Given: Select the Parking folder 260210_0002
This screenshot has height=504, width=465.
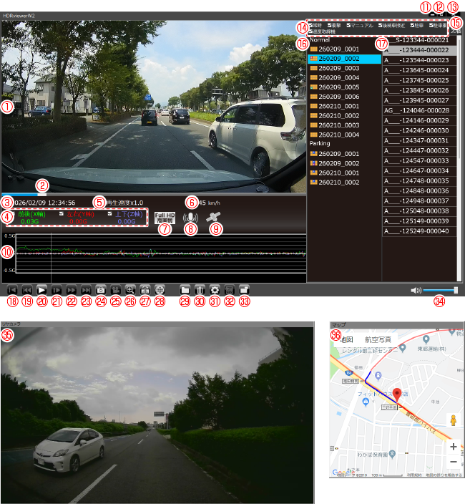Looking at the screenshot, I should click(x=338, y=183).
